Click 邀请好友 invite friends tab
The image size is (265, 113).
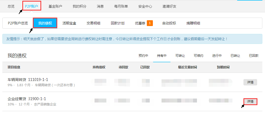click(x=169, y=6)
